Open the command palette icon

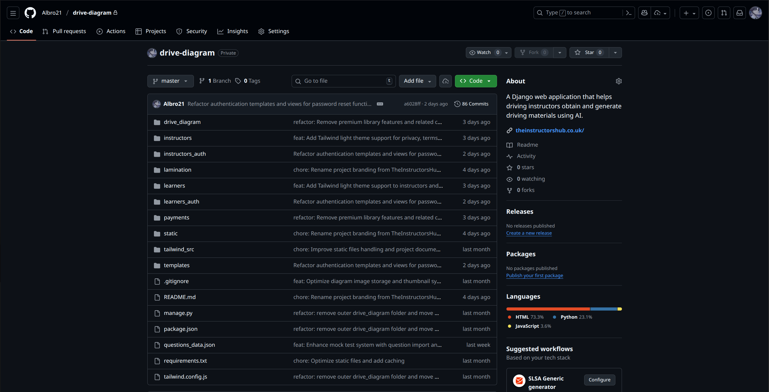629,13
